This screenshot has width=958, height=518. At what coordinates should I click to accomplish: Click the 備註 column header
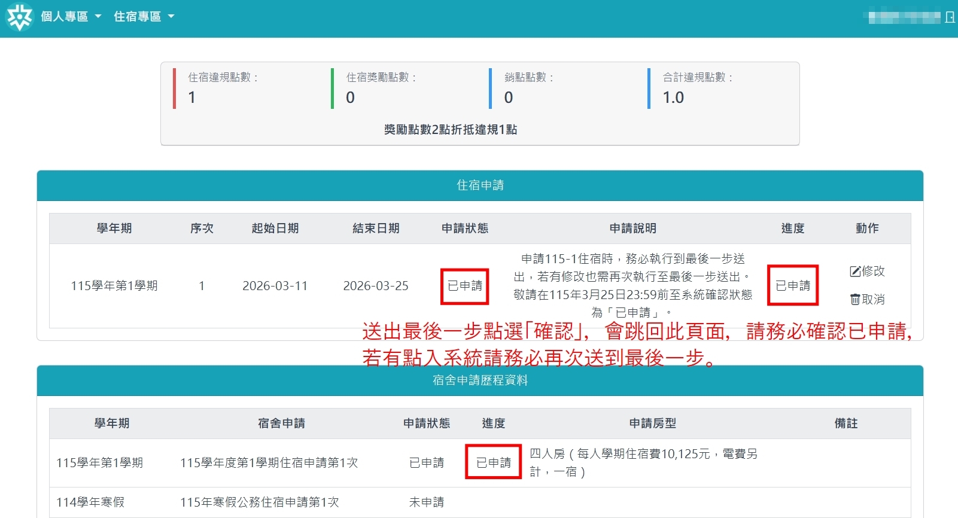pos(846,423)
